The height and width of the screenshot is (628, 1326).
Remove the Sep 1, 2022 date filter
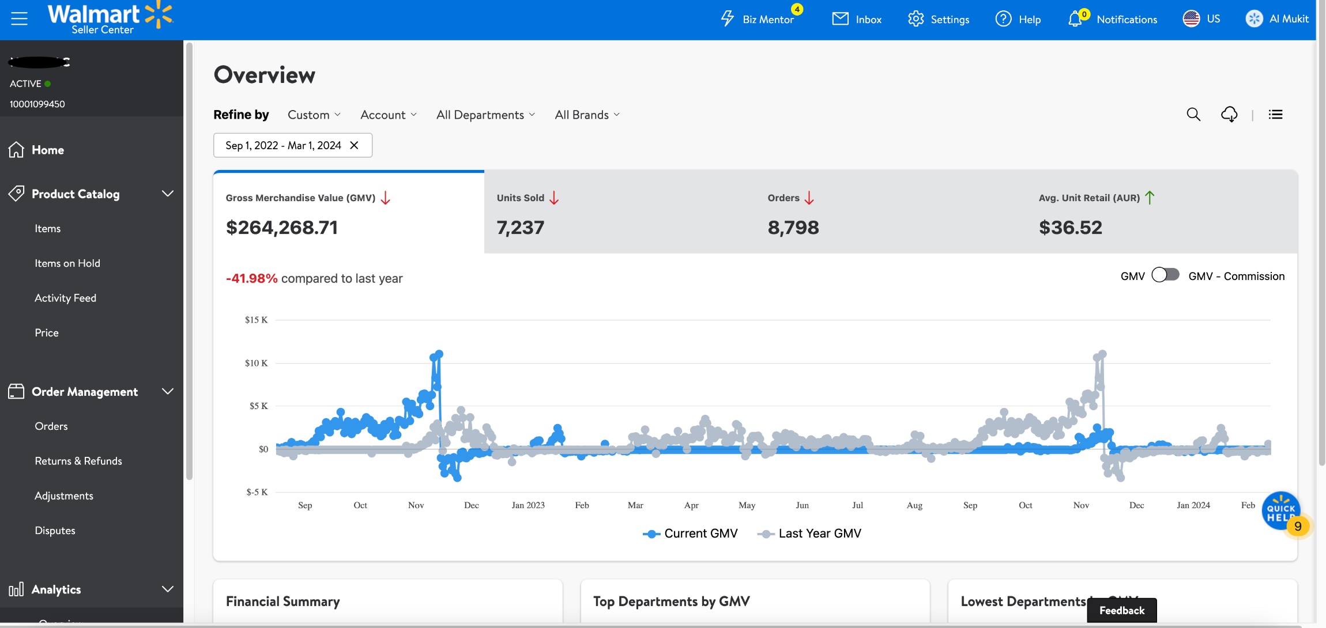355,145
